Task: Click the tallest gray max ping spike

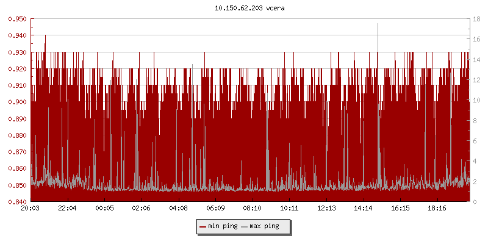Action: [378, 26]
